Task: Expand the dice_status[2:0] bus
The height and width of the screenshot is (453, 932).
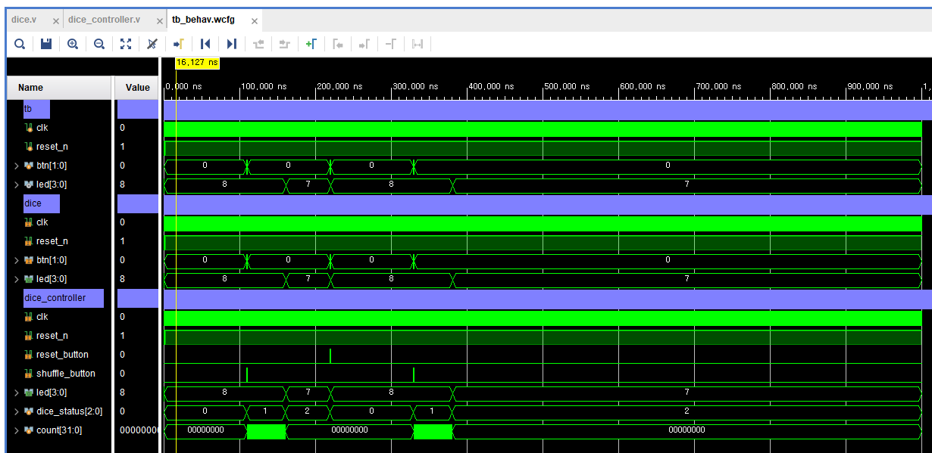Action: [x=17, y=411]
